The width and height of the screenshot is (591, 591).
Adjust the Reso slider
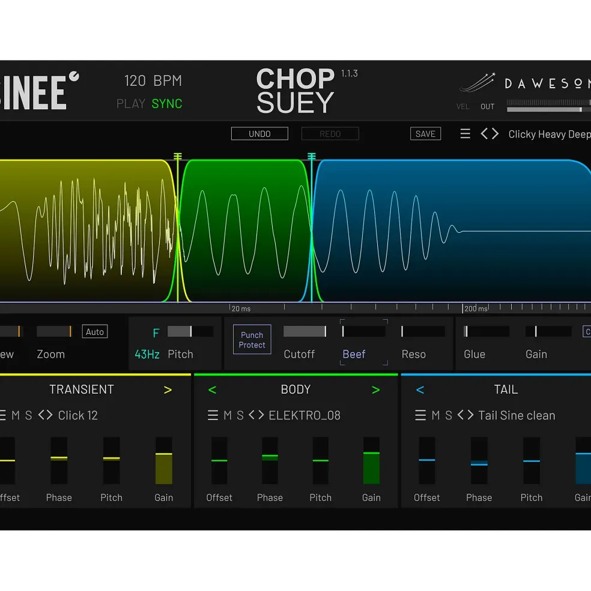(423, 331)
